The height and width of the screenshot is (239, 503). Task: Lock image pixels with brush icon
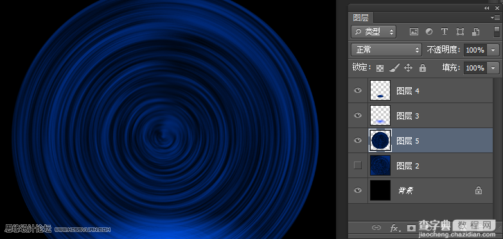[394, 68]
